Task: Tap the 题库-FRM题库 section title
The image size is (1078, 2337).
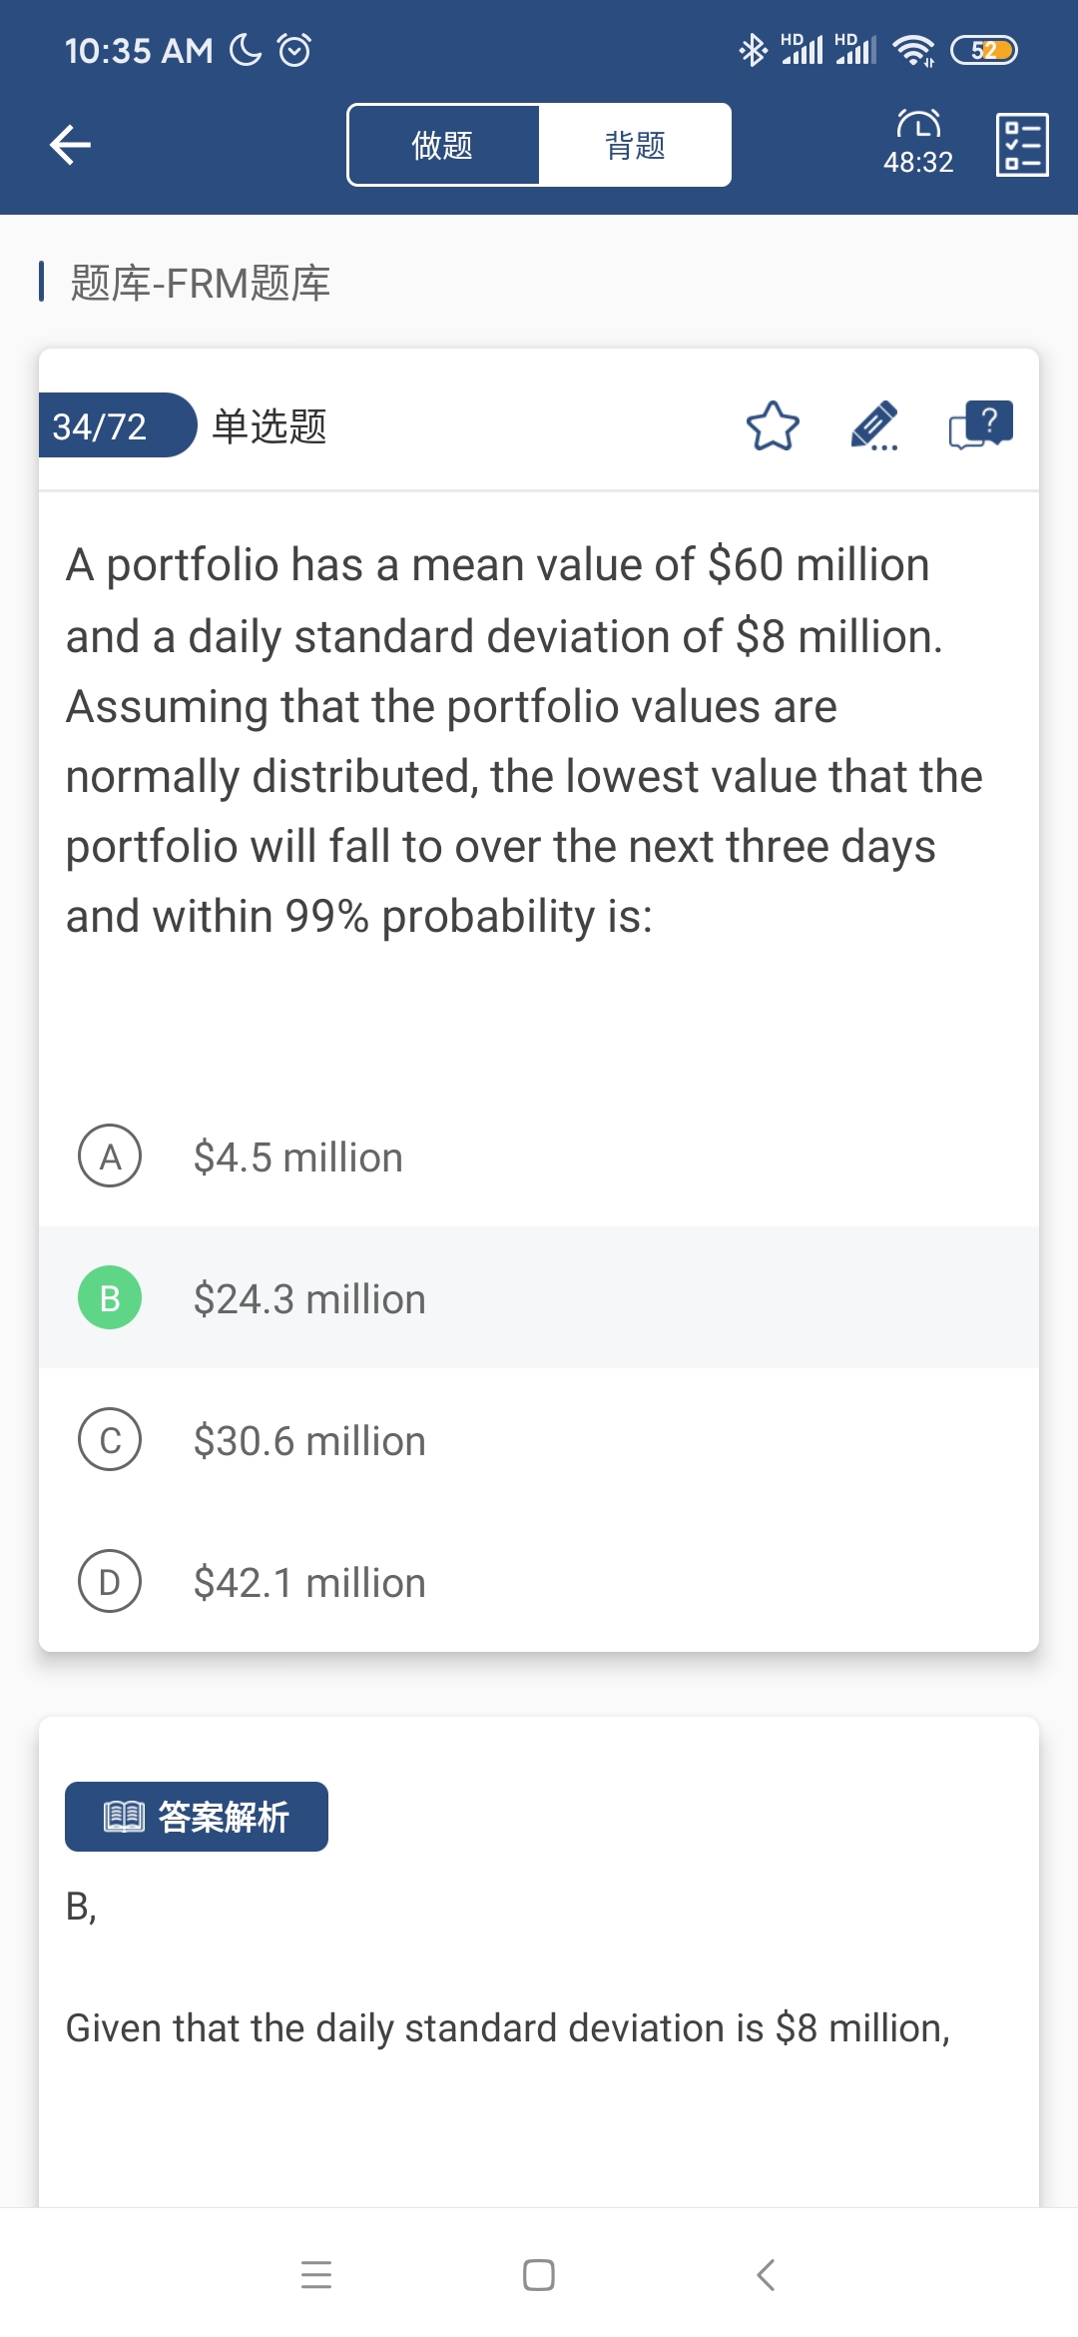Action: (x=200, y=284)
